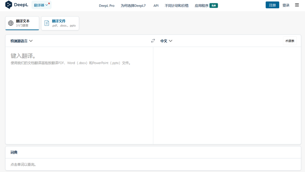Click the DeepL wordmark text

pyautogui.click(x=21, y=5)
